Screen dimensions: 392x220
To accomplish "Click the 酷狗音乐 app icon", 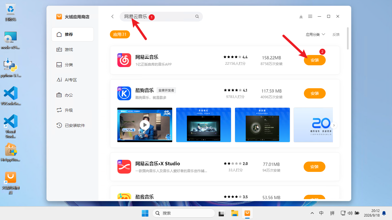I will (124, 93).
